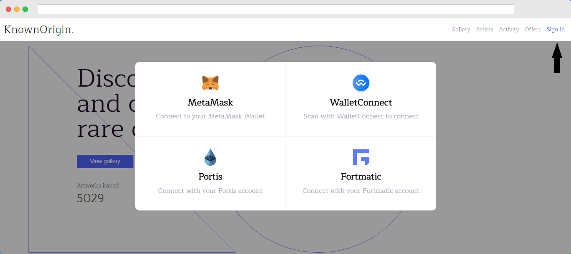Pick the Portis option title
Image resolution: width=571 pixels, height=254 pixels.
click(210, 177)
